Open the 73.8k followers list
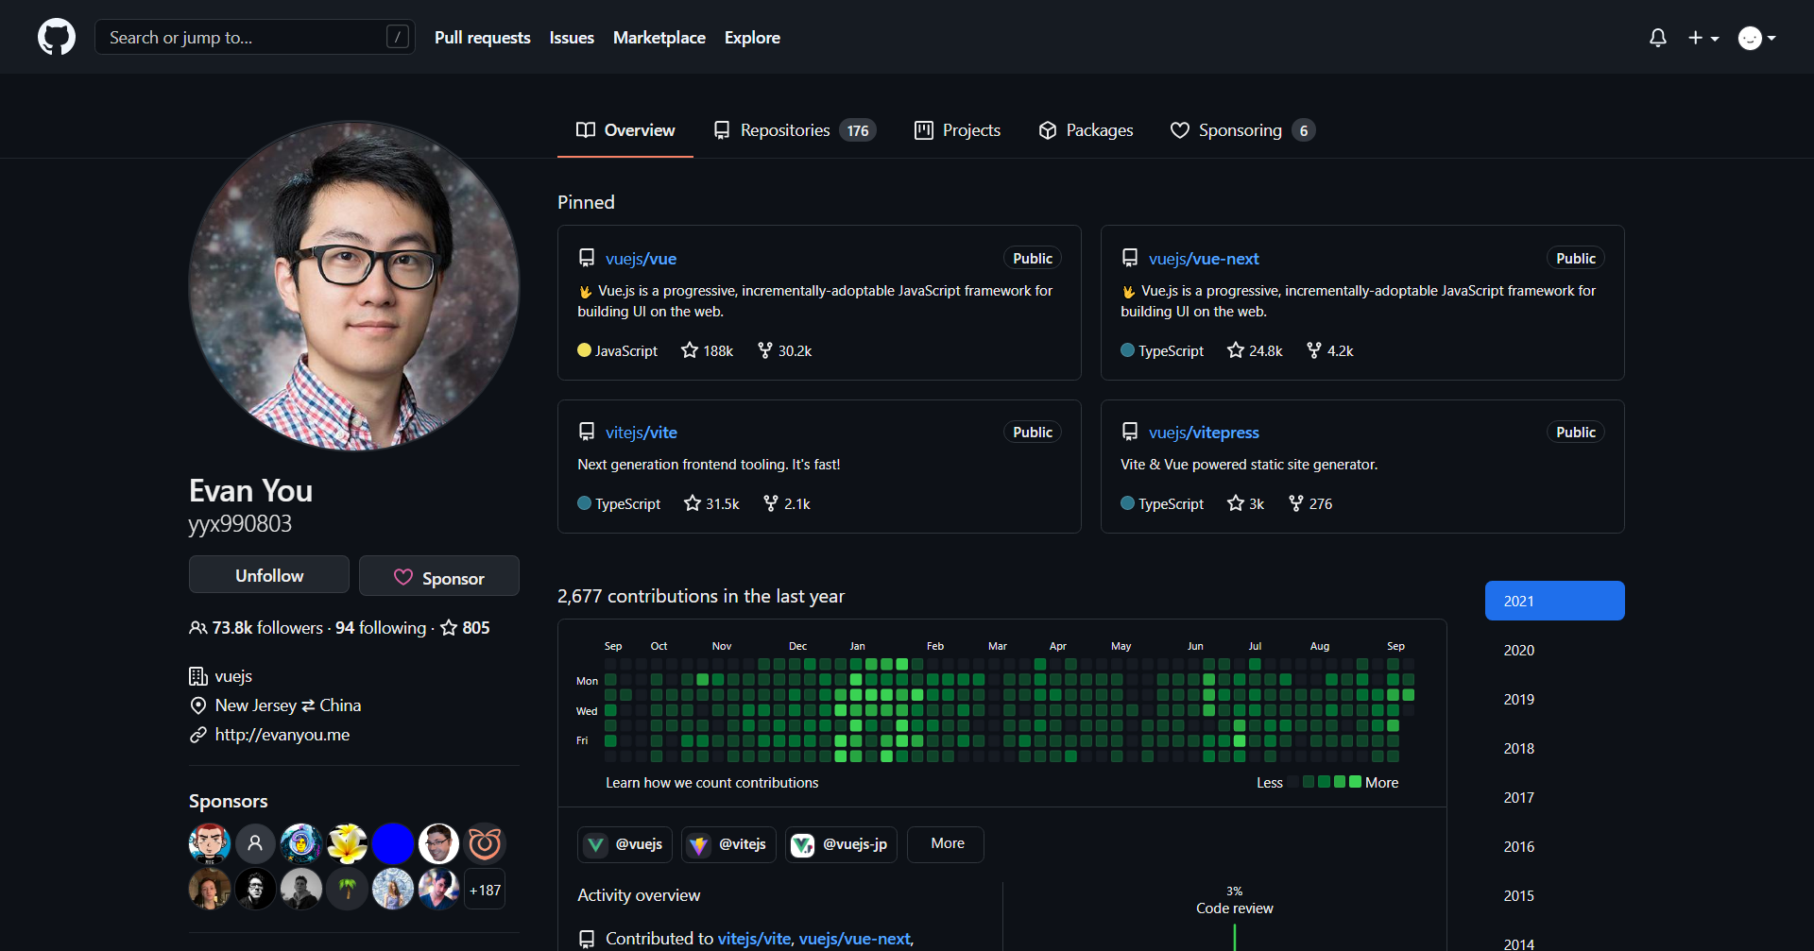The height and width of the screenshot is (951, 1814). 256,628
